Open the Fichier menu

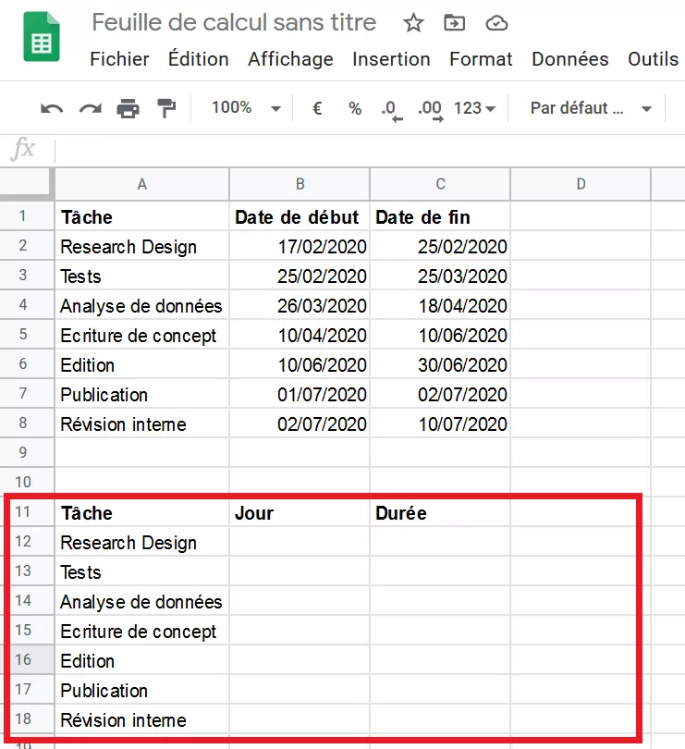[x=119, y=59]
